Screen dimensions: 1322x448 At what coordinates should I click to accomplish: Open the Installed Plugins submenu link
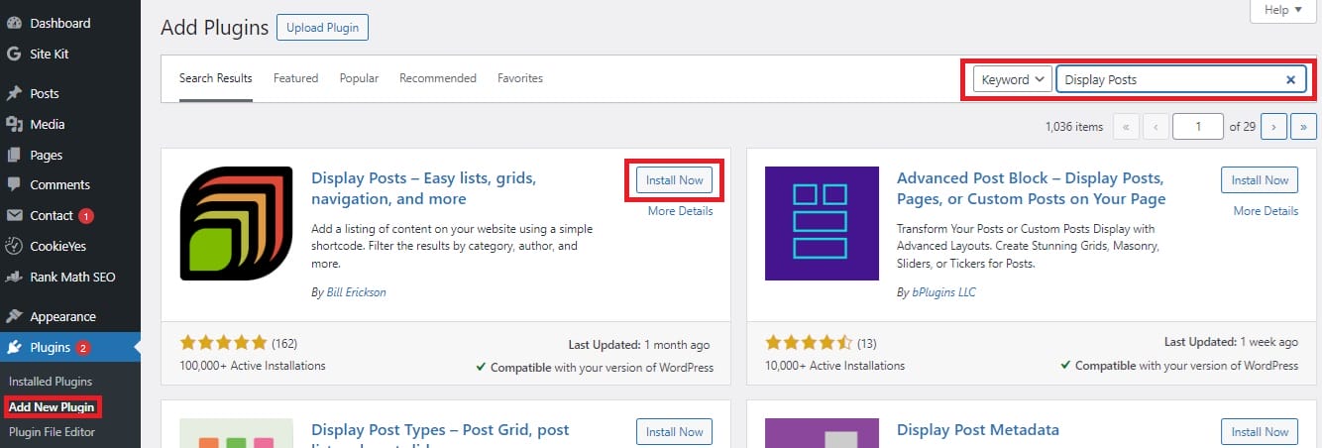click(x=51, y=382)
